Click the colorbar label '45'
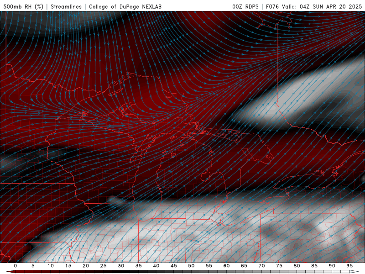The height and width of the screenshot is (274, 365). (174, 266)
